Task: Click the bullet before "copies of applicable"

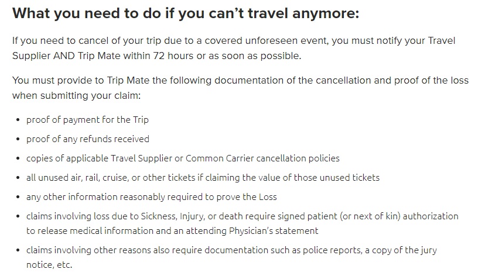Action: pos(18,158)
